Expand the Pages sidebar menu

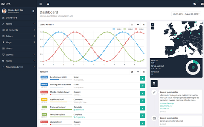[x=18, y=61]
